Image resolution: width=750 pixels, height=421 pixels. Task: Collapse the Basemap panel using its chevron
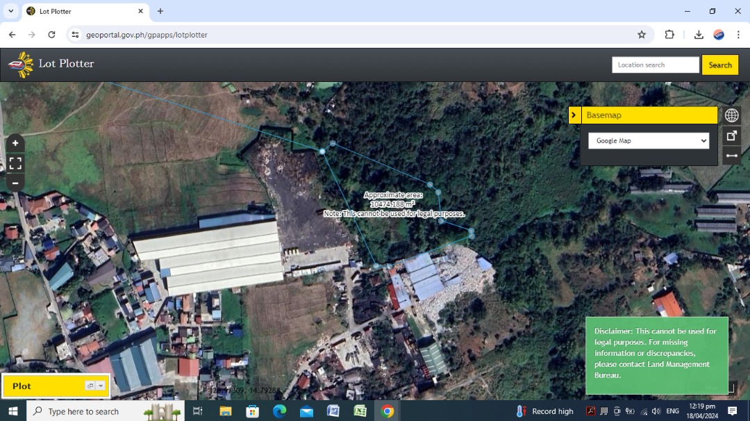(574, 115)
